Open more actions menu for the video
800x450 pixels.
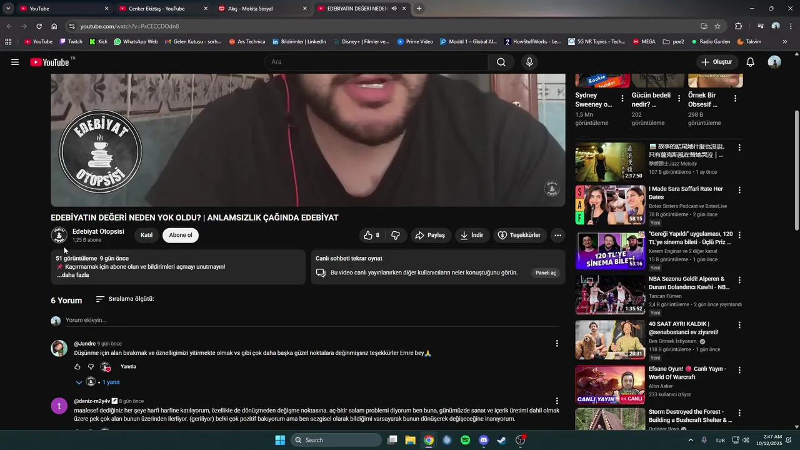click(x=557, y=235)
